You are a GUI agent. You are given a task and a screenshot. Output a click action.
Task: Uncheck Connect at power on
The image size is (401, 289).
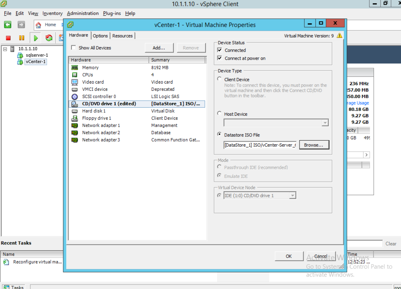(219, 58)
